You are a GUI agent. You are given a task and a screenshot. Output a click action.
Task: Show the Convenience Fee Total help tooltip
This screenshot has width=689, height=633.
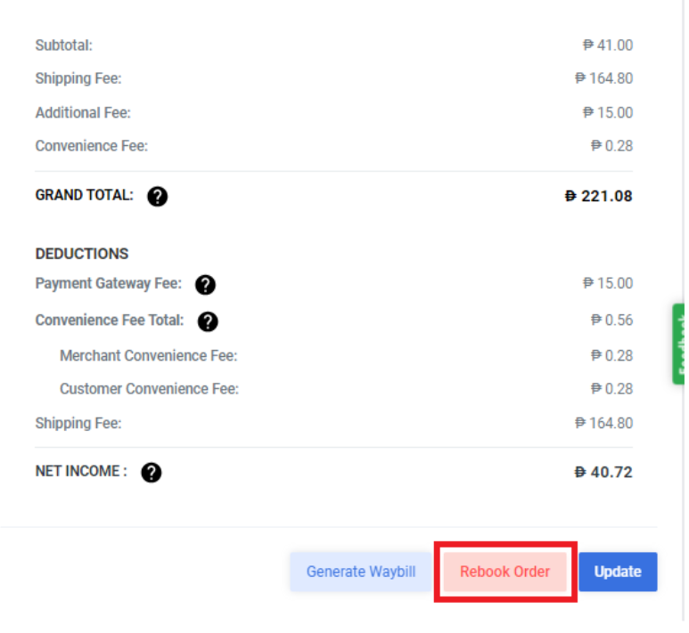pyautogui.click(x=208, y=321)
